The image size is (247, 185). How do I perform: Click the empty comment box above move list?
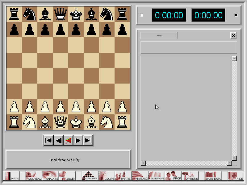189,47
